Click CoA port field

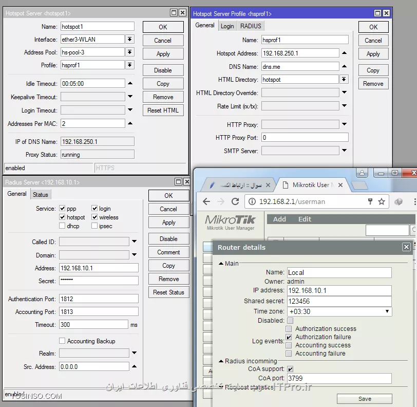339,378
